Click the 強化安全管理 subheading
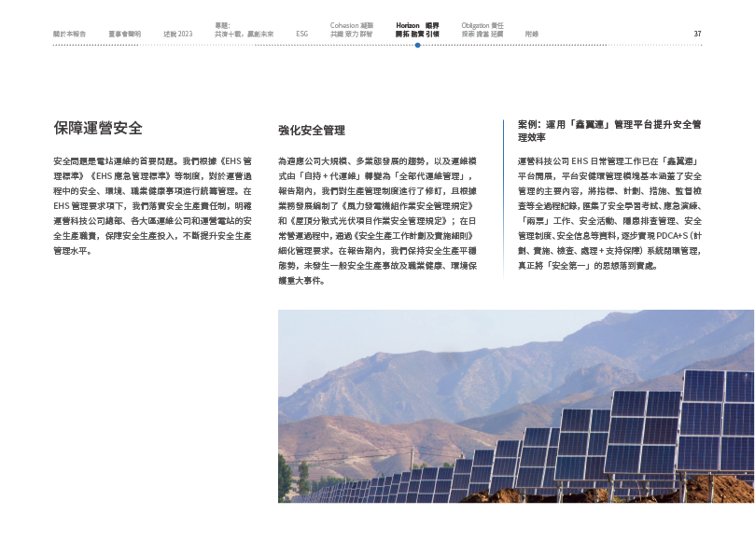755x556 pixels. coord(312,131)
